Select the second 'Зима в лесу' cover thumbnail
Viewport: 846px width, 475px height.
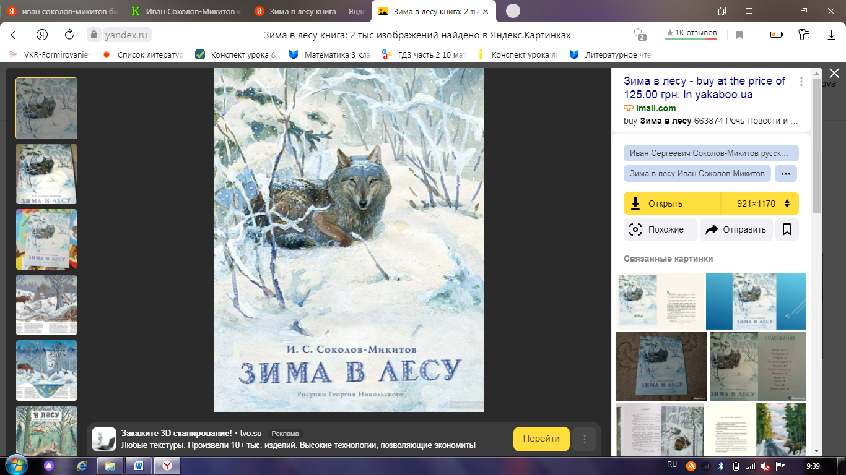click(46, 174)
